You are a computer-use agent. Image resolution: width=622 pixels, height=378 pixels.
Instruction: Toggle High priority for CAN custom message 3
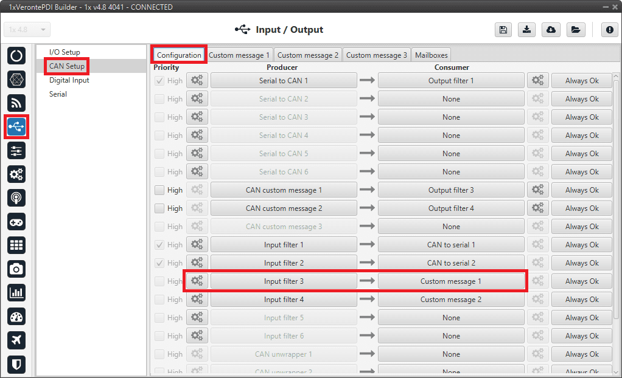point(159,227)
